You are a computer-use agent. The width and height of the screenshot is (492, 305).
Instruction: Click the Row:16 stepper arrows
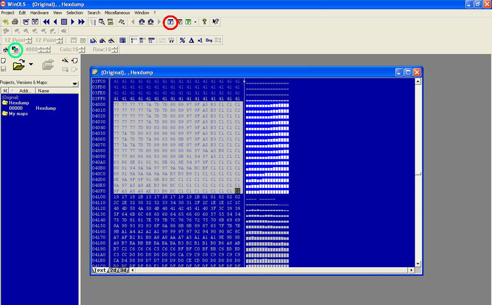click(115, 50)
